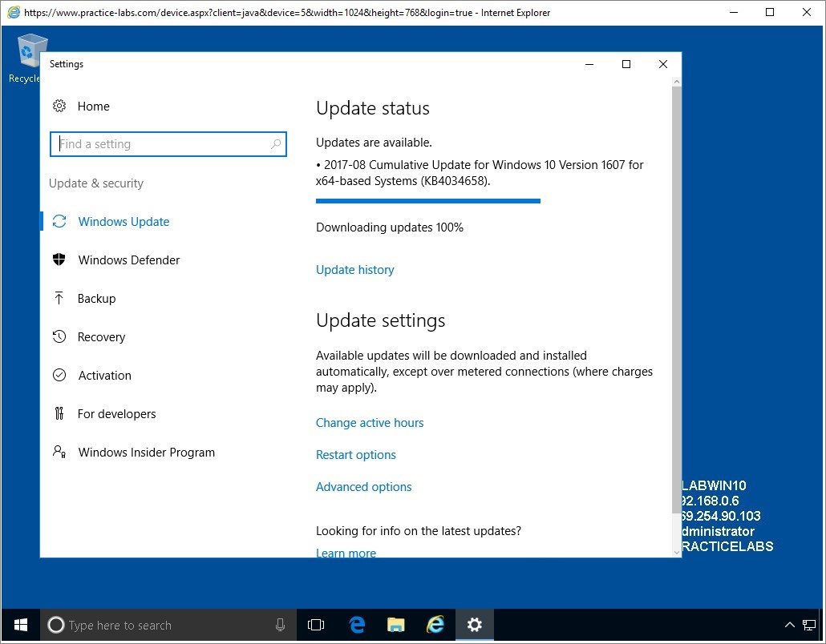Image resolution: width=826 pixels, height=644 pixels.
Task: Select the Recovery sidebar item
Action: click(x=101, y=337)
